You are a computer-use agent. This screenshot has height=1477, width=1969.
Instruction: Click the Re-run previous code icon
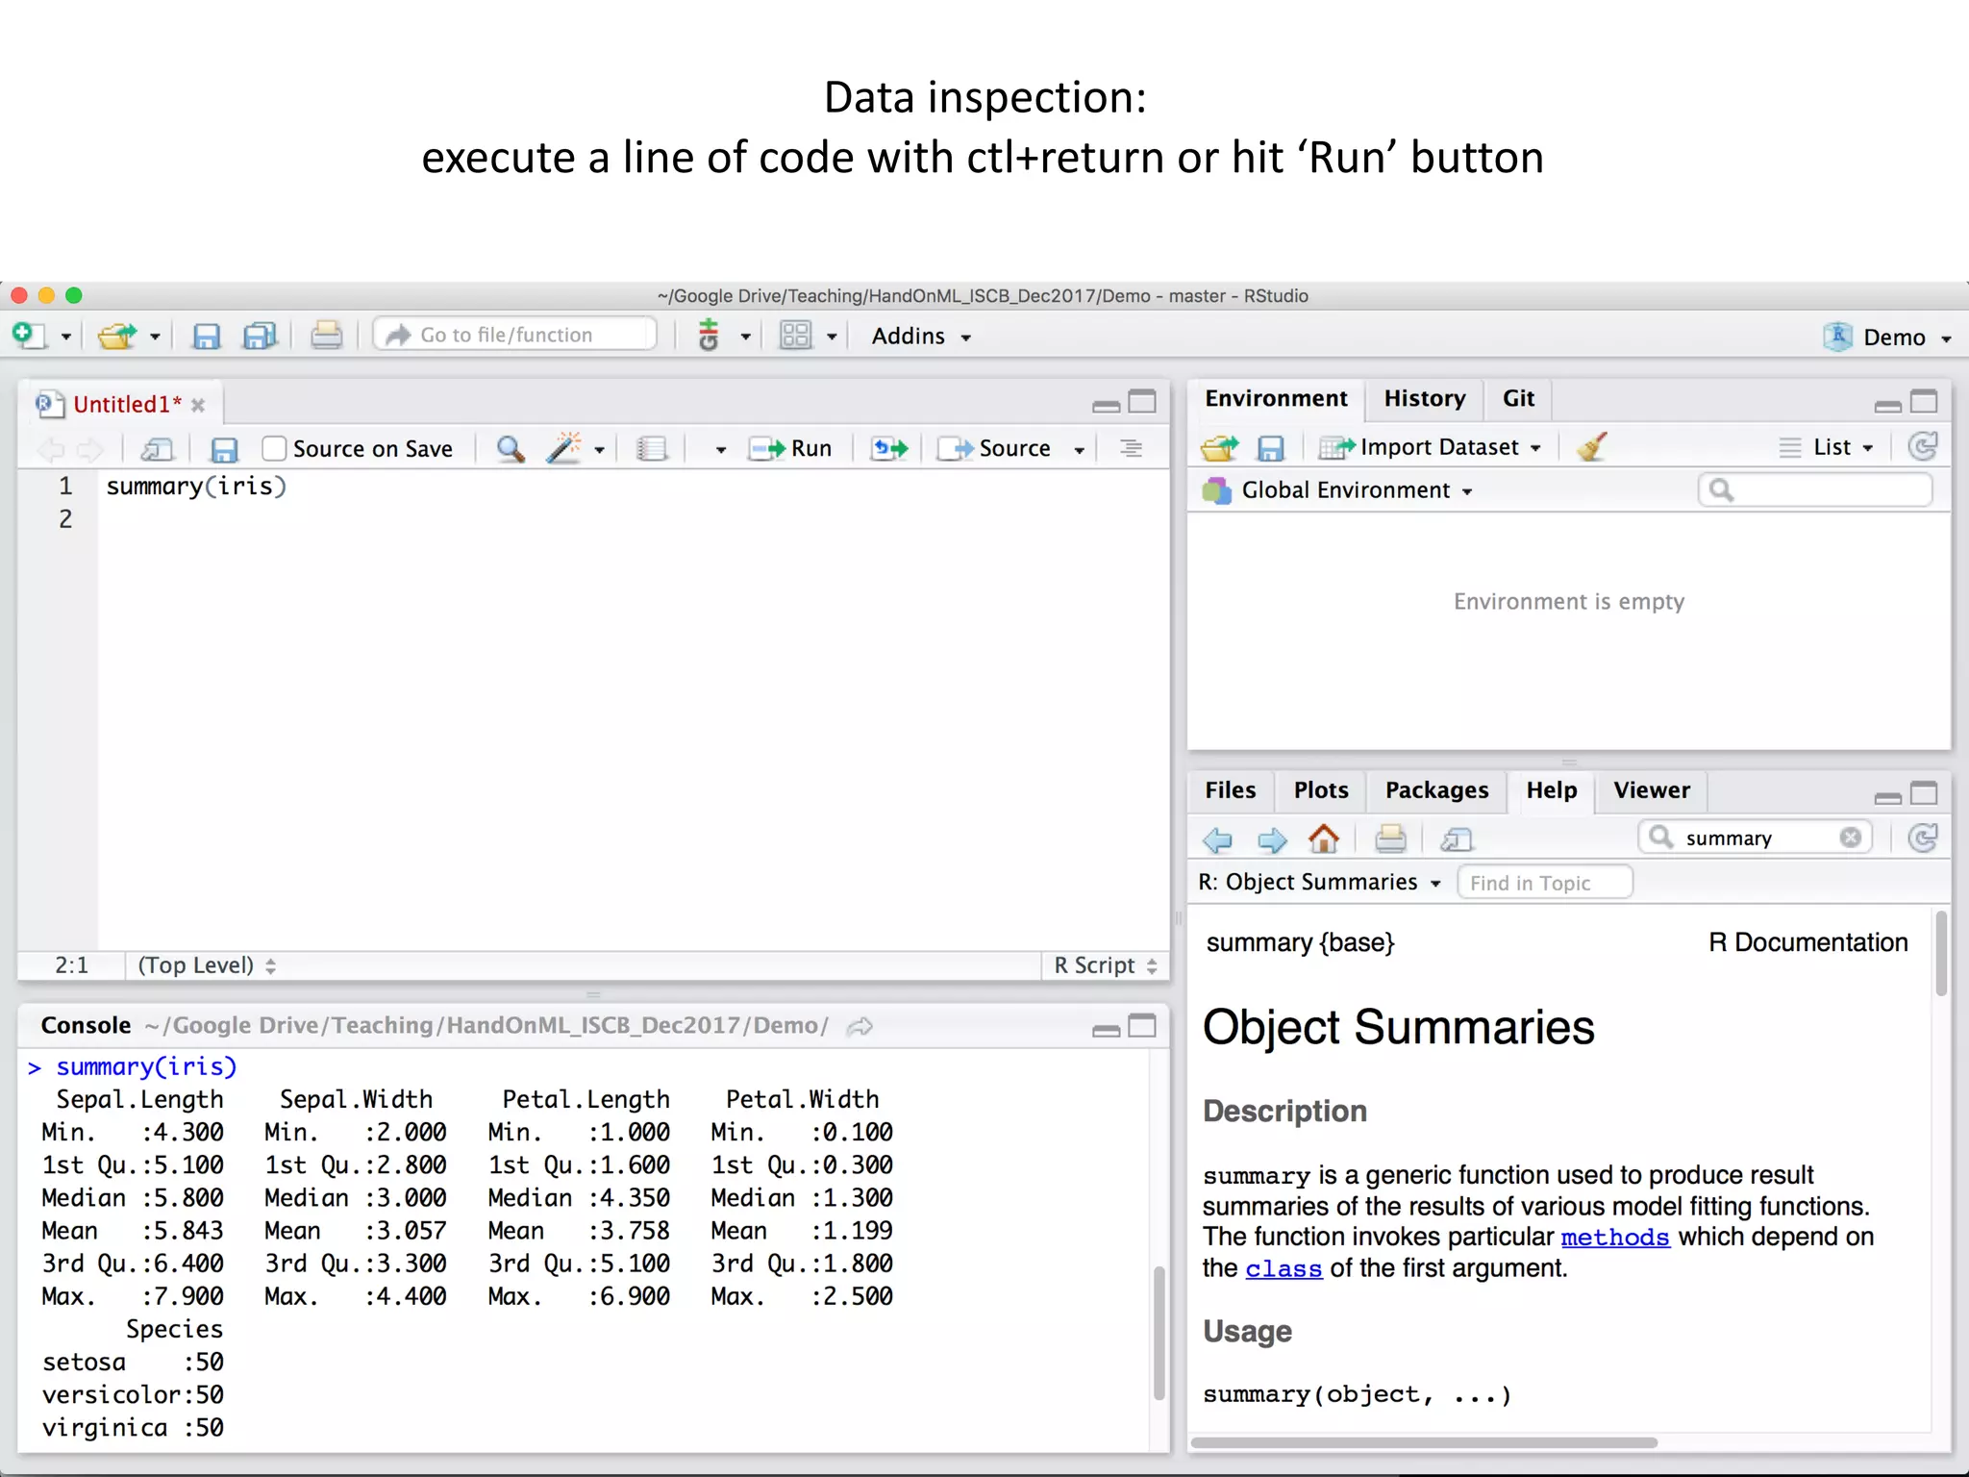pyautogui.click(x=889, y=448)
